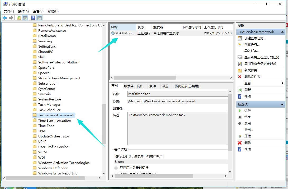Switch to the 触发器 (Triggers) tab
288x189 pixels.
tap(129, 86)
